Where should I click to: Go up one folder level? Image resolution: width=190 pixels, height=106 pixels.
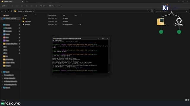pos(11,11)
